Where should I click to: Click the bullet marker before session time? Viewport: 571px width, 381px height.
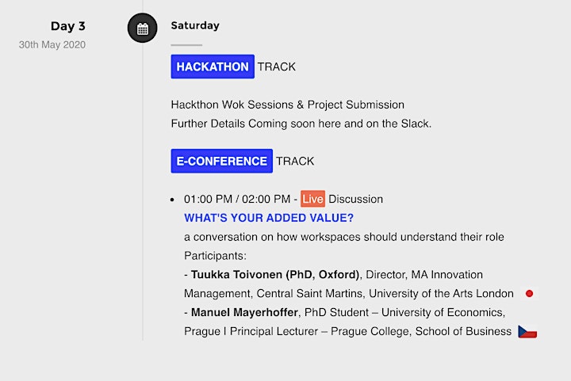(172, 200)
